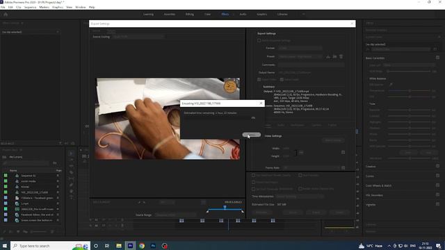Toggle the Export Video checkbox
The width and height of the screenshot is (445, 250).
[x=259, y=80]
